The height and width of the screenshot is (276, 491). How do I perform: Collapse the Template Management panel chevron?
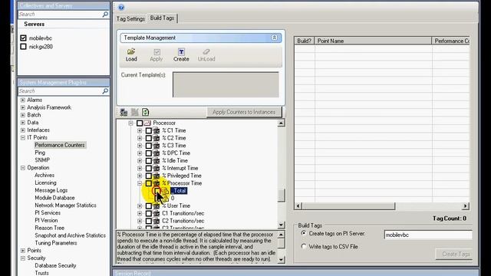(275, 38)
